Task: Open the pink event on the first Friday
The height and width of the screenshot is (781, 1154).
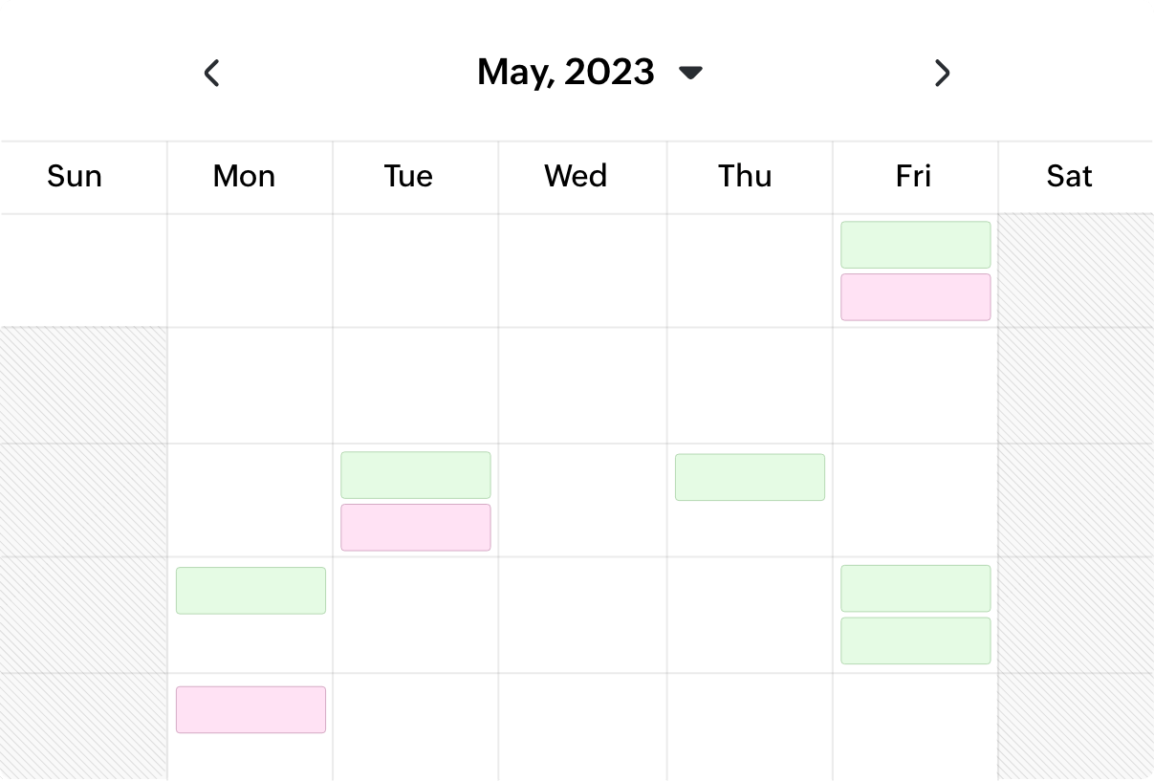Action: click(915, 296)
